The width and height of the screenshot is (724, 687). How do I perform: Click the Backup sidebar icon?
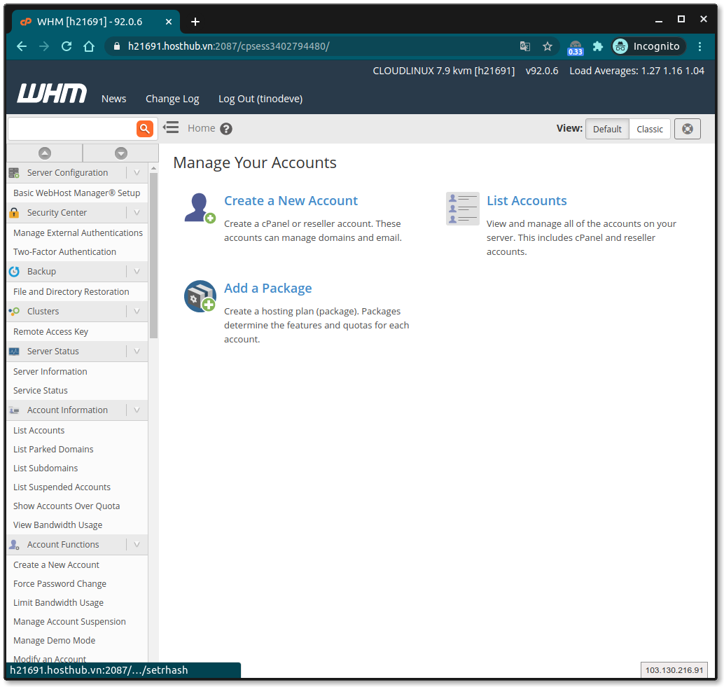pyautogui.click(x=14, y=272)
